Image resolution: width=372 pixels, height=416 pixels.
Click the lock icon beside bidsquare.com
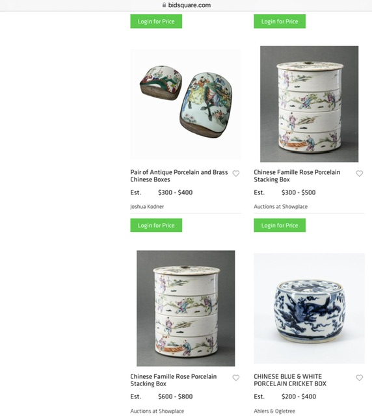(x=164, y=5)
